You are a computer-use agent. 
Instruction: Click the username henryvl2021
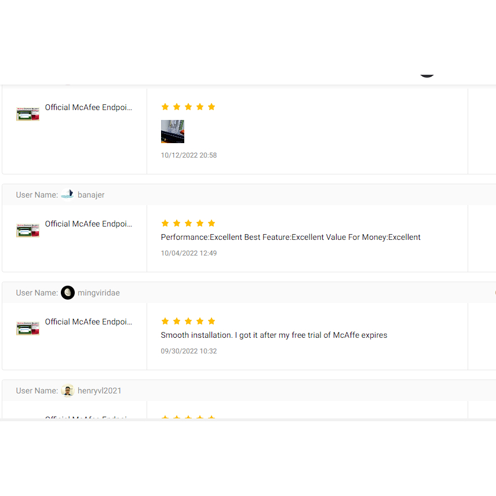coord(100,391)
